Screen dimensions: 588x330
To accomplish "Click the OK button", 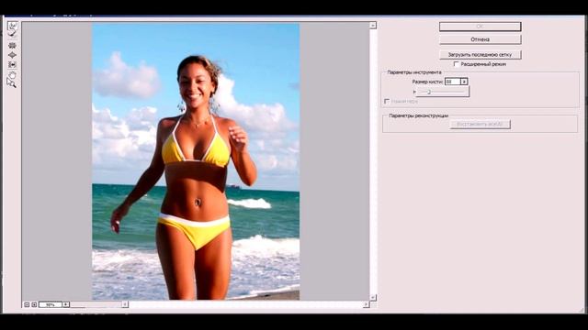I will (x=480, y=27).
